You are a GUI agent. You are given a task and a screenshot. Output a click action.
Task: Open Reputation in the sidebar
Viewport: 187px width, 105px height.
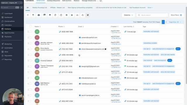tap(8, 56)
